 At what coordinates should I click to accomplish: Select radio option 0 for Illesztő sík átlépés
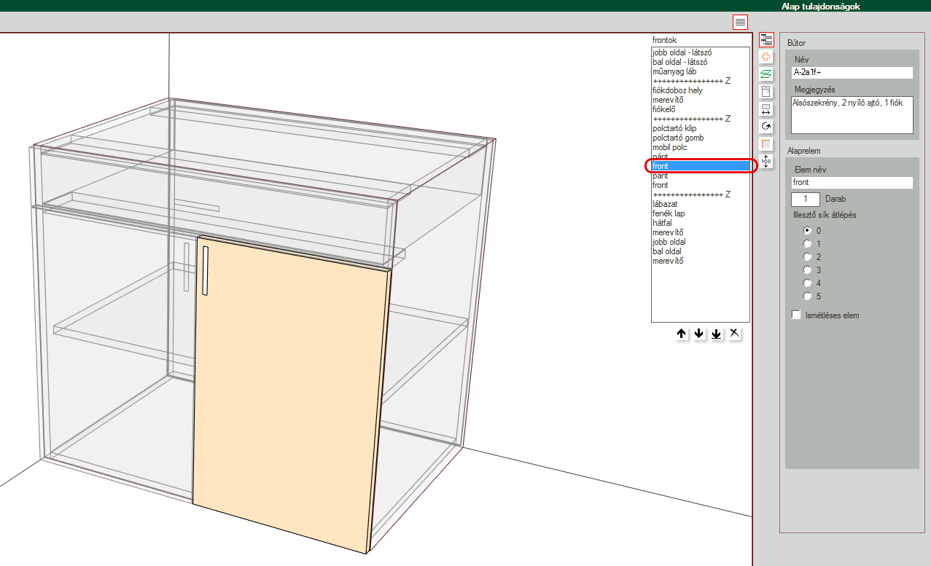point(807,231)
